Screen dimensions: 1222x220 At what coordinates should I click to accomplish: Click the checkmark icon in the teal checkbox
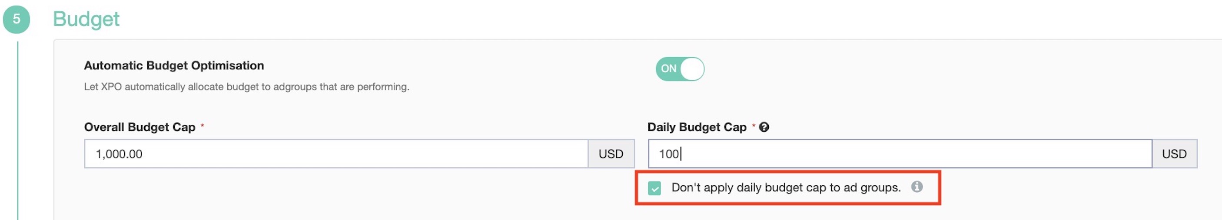pos(654,188)
